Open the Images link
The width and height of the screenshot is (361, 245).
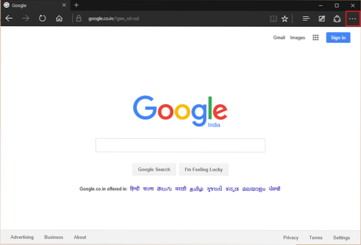point(297,38)
